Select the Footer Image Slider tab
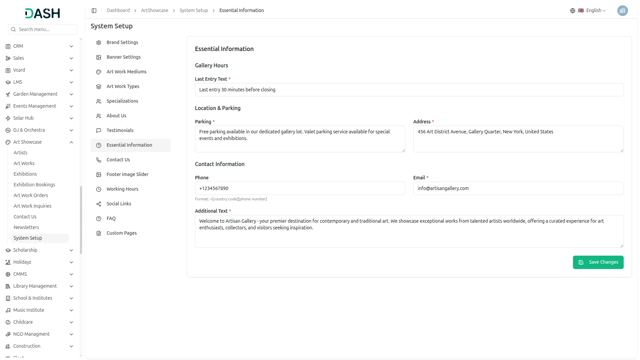Screen dimensions: 640x360 127,174
